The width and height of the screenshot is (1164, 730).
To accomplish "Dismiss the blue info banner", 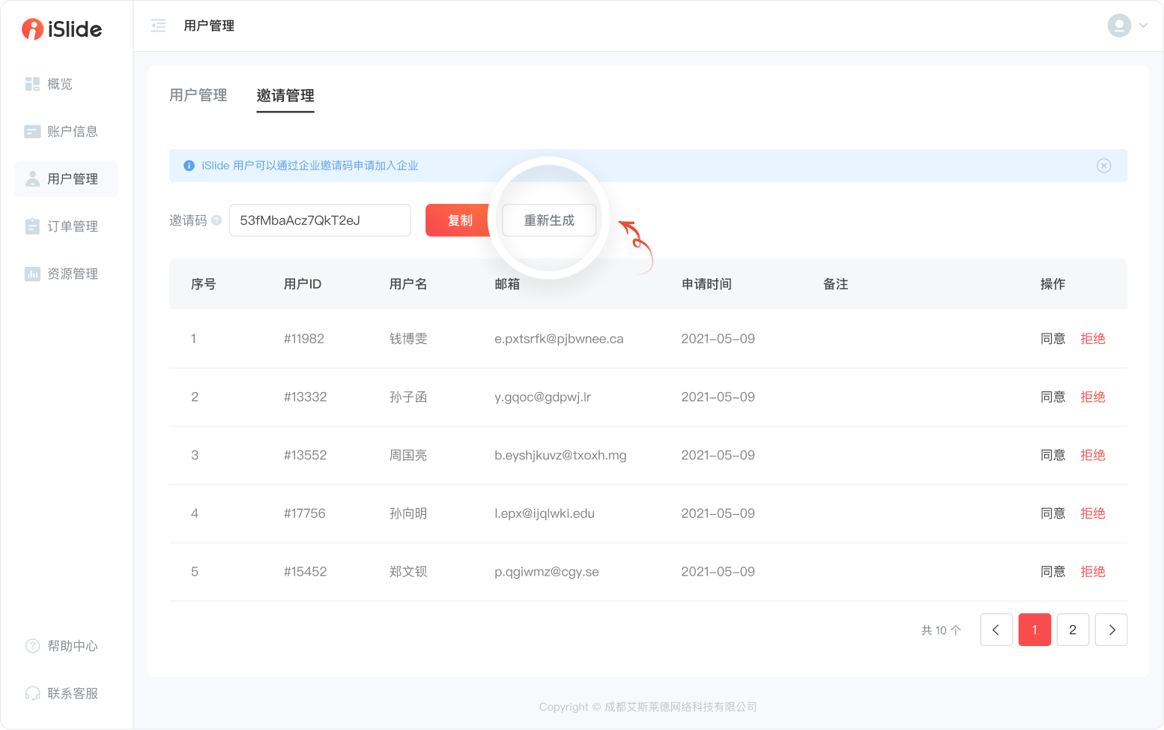I will 1103,166.
